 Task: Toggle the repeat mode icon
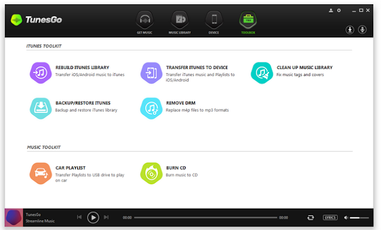(x=311, y=218)
